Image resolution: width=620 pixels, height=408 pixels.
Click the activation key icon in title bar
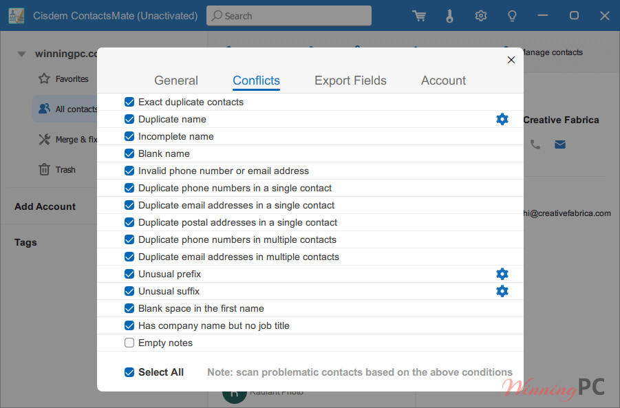449,16
